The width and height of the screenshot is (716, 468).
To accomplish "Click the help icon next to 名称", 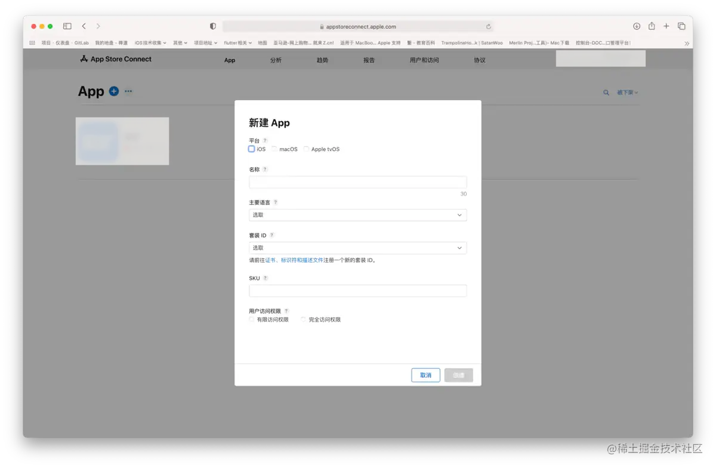I will pos(265,169).
